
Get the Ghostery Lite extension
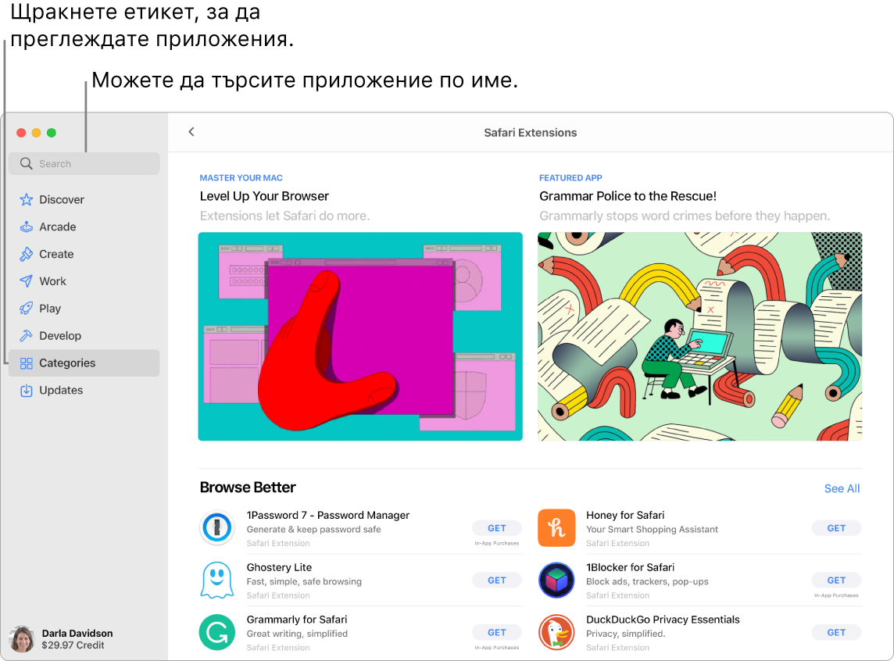click(497, 580)
